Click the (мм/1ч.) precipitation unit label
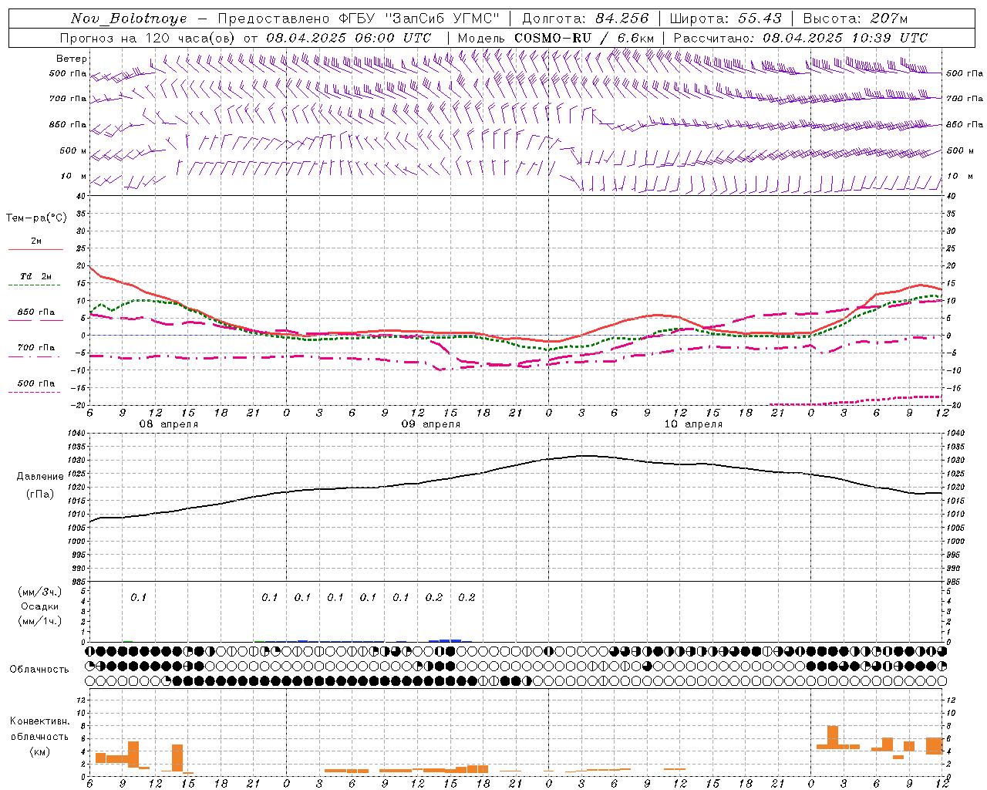This screenshot has width=987, height=790. 40,621
